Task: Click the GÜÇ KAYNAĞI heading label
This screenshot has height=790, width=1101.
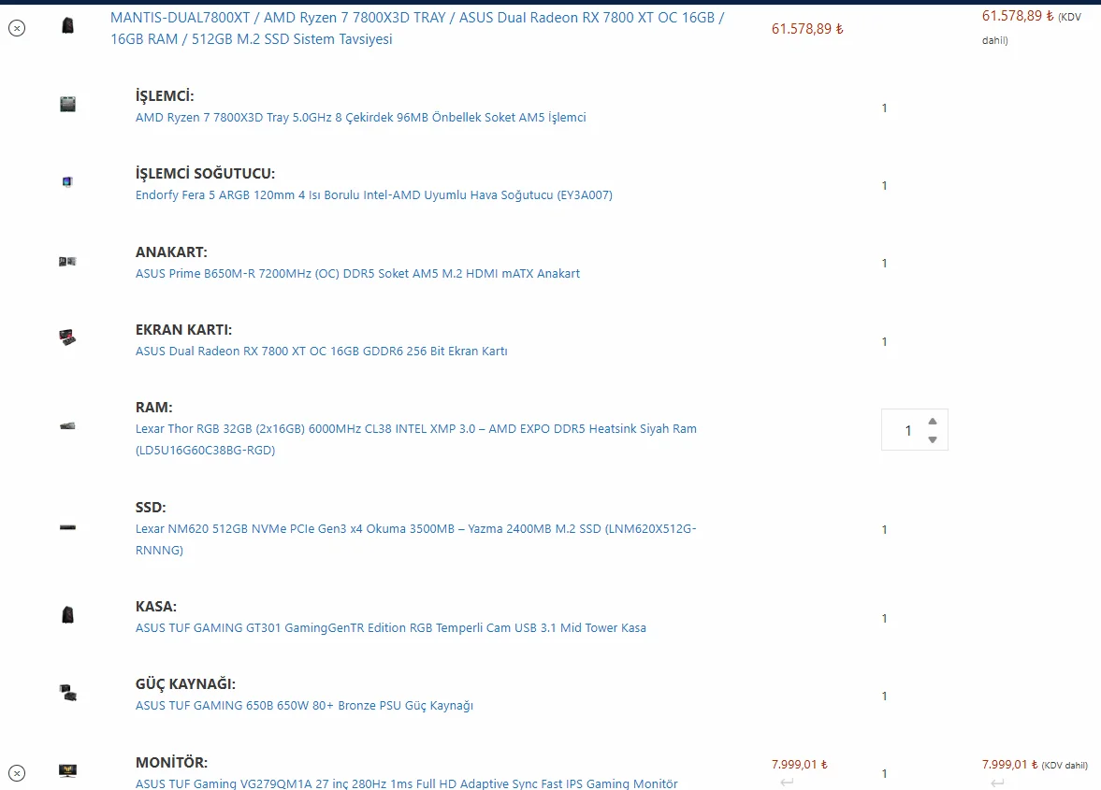Action: [x=185, y=684]
